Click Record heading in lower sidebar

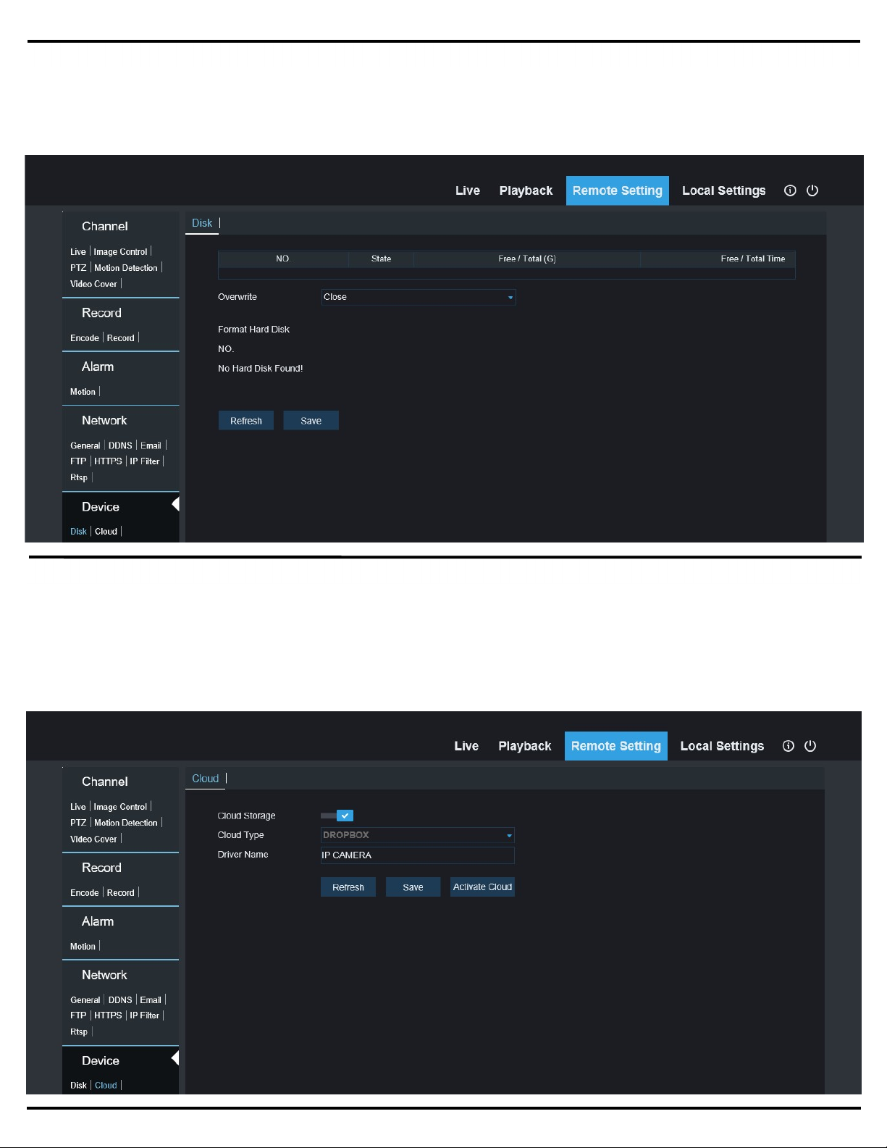(101, 868)
